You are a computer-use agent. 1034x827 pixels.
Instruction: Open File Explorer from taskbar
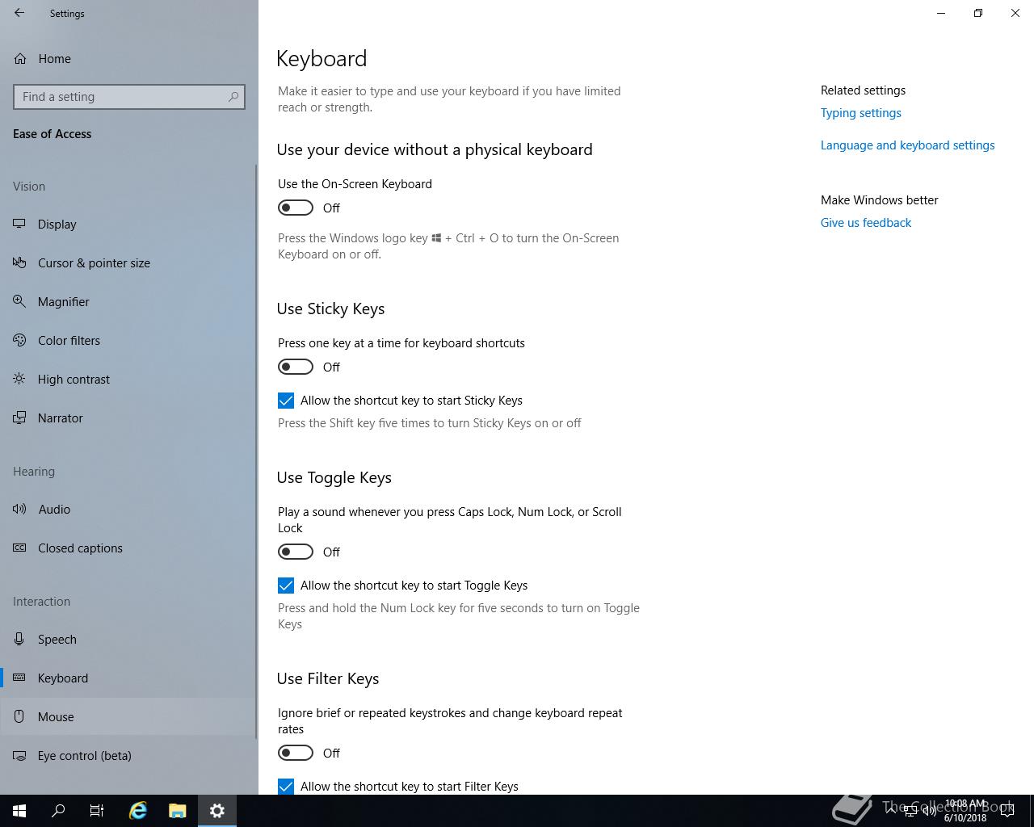[x=178, y=811]
